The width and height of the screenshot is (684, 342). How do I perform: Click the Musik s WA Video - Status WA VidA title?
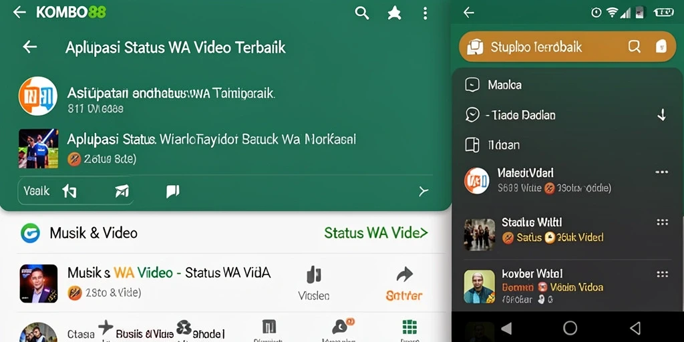(x=169, y=273)
